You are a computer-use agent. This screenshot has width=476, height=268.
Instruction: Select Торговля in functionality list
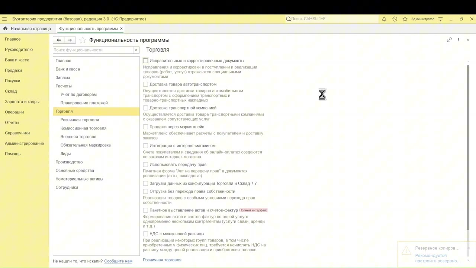96,111
